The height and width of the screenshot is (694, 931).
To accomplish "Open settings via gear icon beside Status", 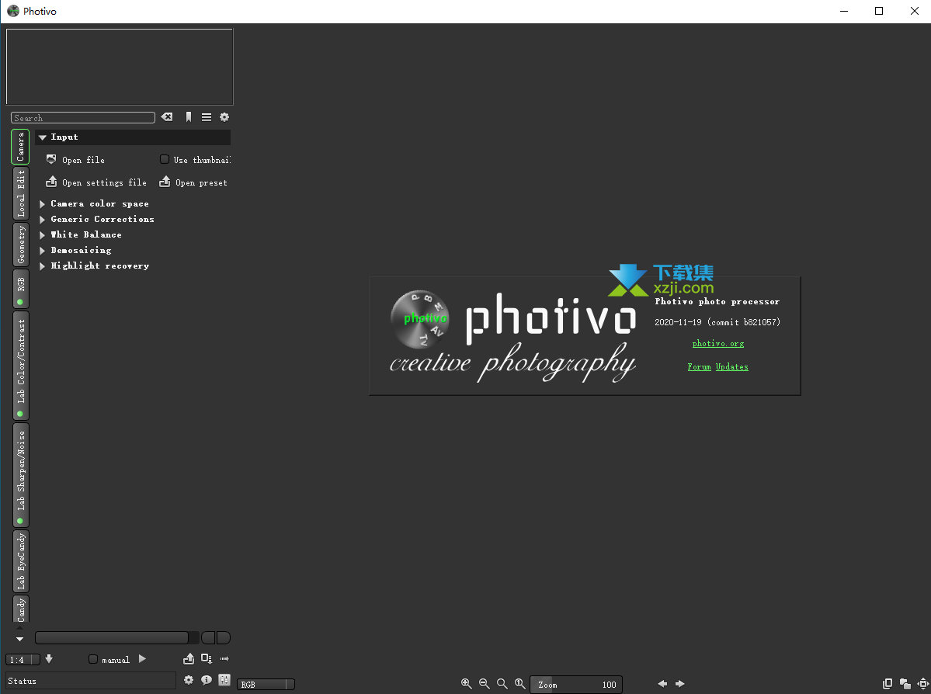I will click(188, 680).
